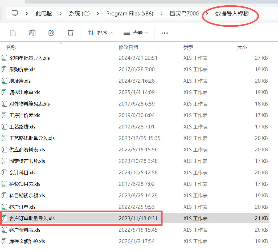The width and height of the screenshot is (278, 250).
Task: Click the file icon of 采购价表.xls
Action: (x=4, y=69)
